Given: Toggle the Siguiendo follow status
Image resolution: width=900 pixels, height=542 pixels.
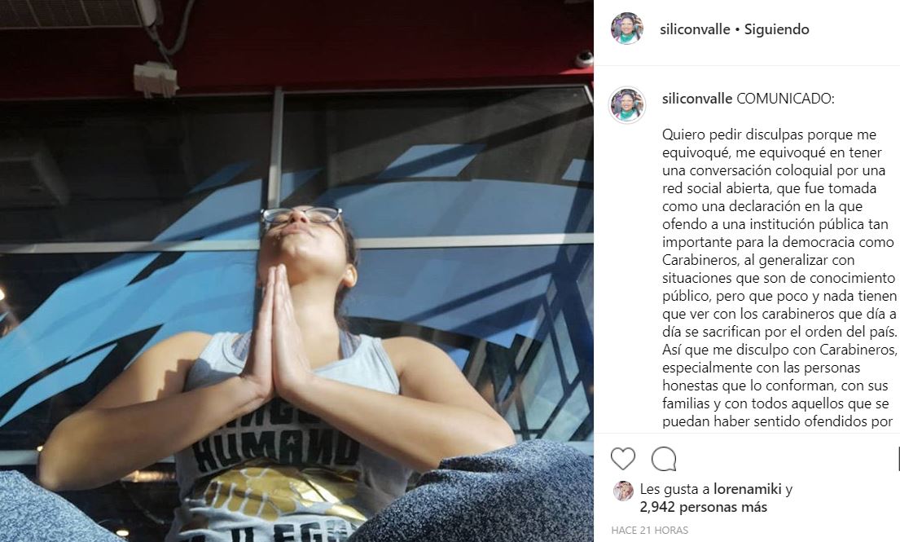Looking at the screenshot, I should pyautogui.click(x=776, y=29).
